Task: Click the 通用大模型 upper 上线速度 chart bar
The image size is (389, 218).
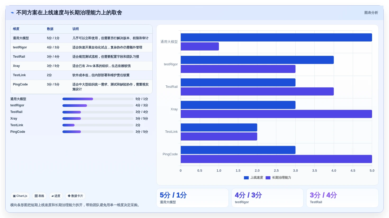Action: tap(276, 37)
